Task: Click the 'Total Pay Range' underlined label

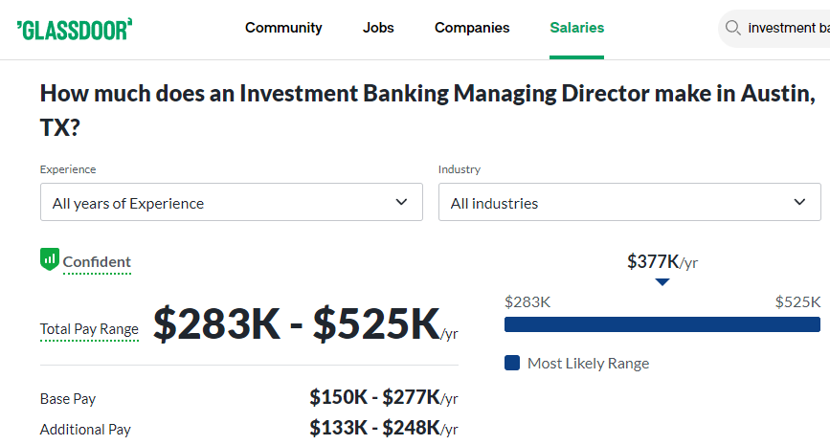Action: coord(89,329)
